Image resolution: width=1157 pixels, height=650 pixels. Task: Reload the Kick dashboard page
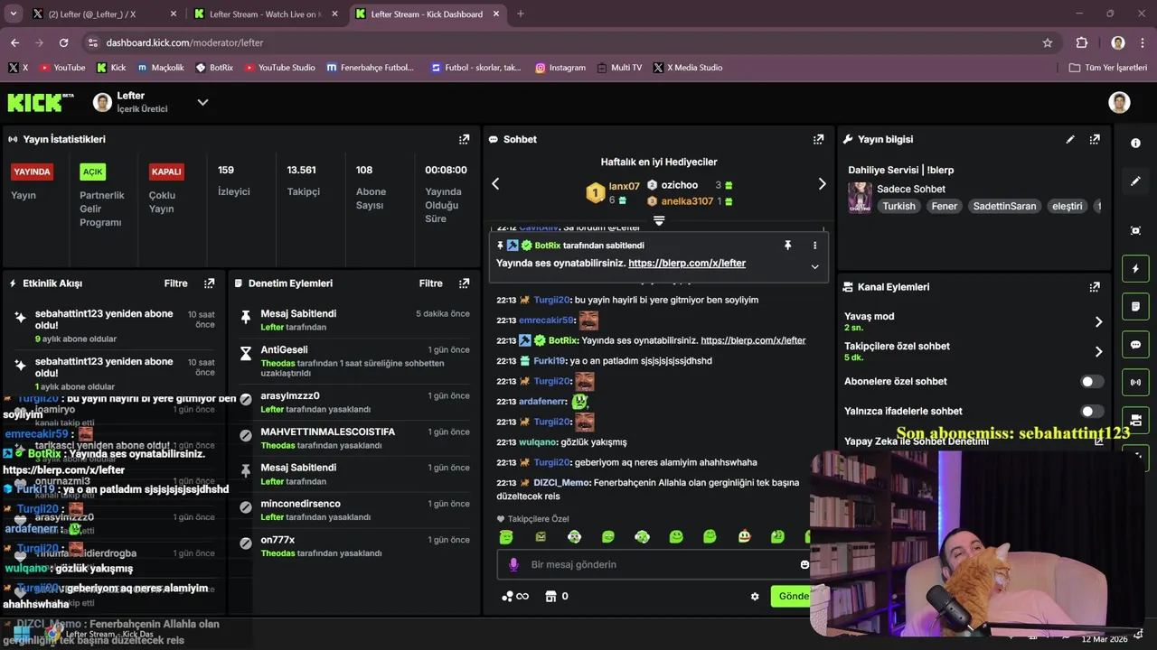point(63,42)
